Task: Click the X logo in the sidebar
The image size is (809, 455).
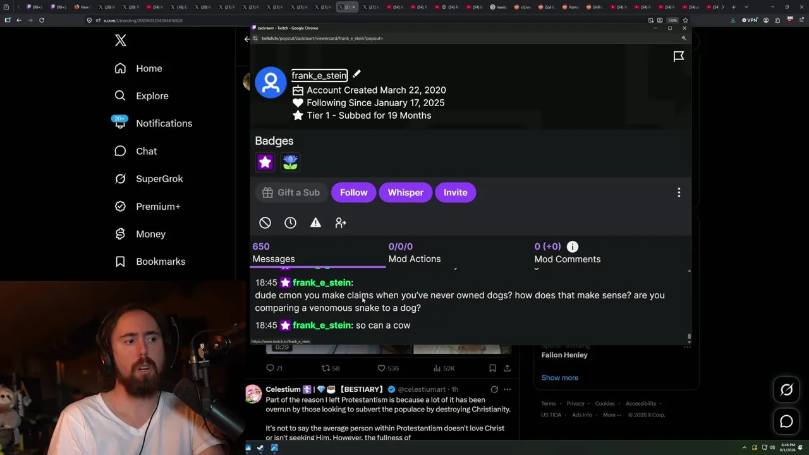Action: pos(121,41)
